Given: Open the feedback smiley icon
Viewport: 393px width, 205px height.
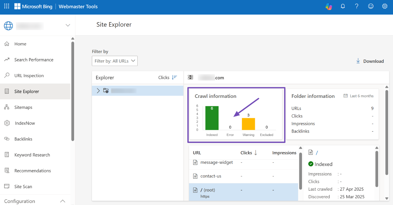Looking at the screenshot, I should (x=371, y=6).
